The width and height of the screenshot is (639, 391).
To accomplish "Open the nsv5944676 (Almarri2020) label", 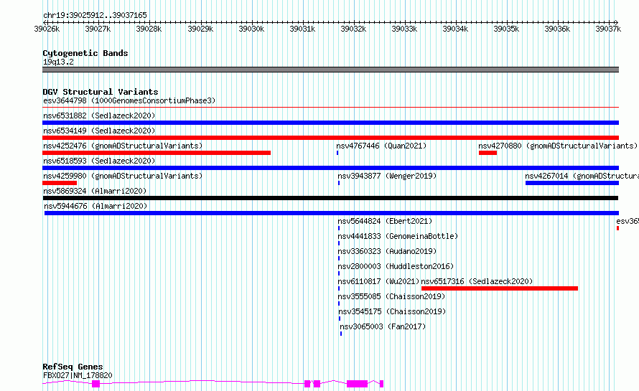I will pyautogui.click(x=95, y=206).
